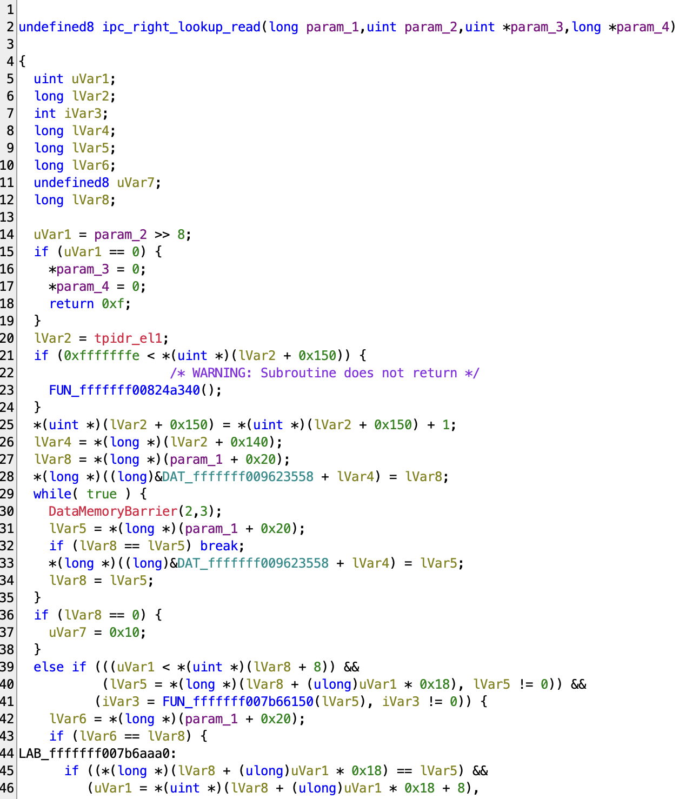Click 'uVar7 = 0x10;' assignment
Screen dimensions: 679x799
pyautogui.click(x=97, y=632)
